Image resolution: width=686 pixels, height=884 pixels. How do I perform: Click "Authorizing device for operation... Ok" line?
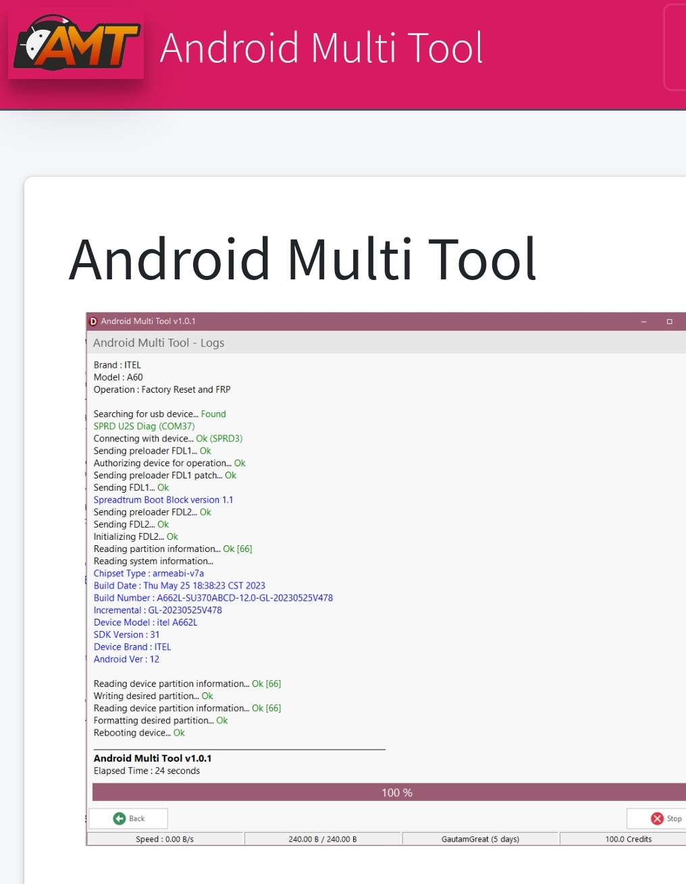coord(169,463)
